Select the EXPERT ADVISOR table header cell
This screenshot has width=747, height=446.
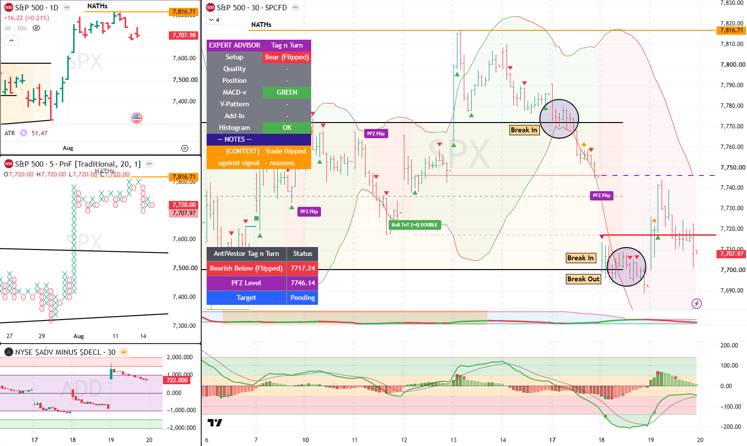[235, 45]
